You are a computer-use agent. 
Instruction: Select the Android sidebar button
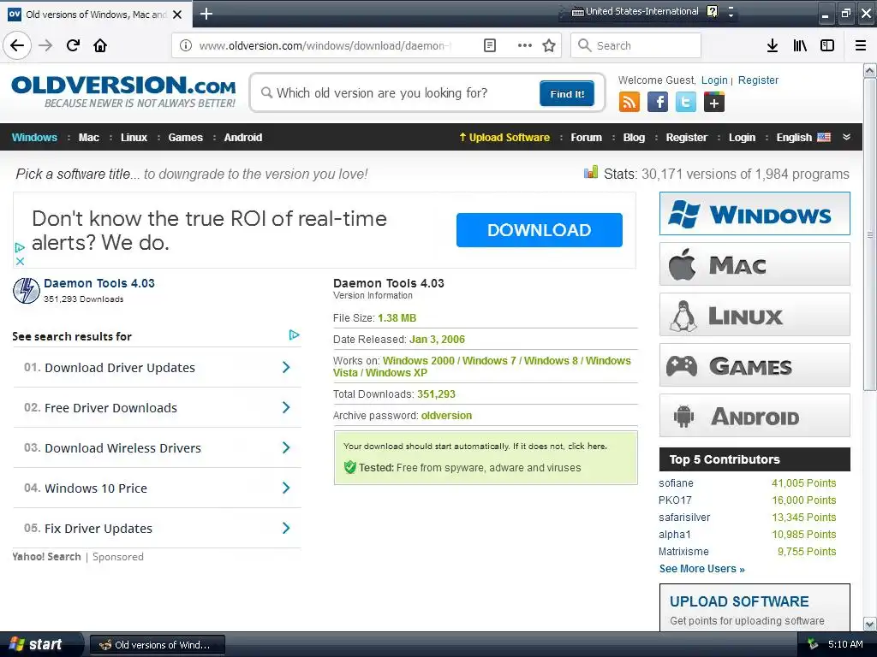755,416
